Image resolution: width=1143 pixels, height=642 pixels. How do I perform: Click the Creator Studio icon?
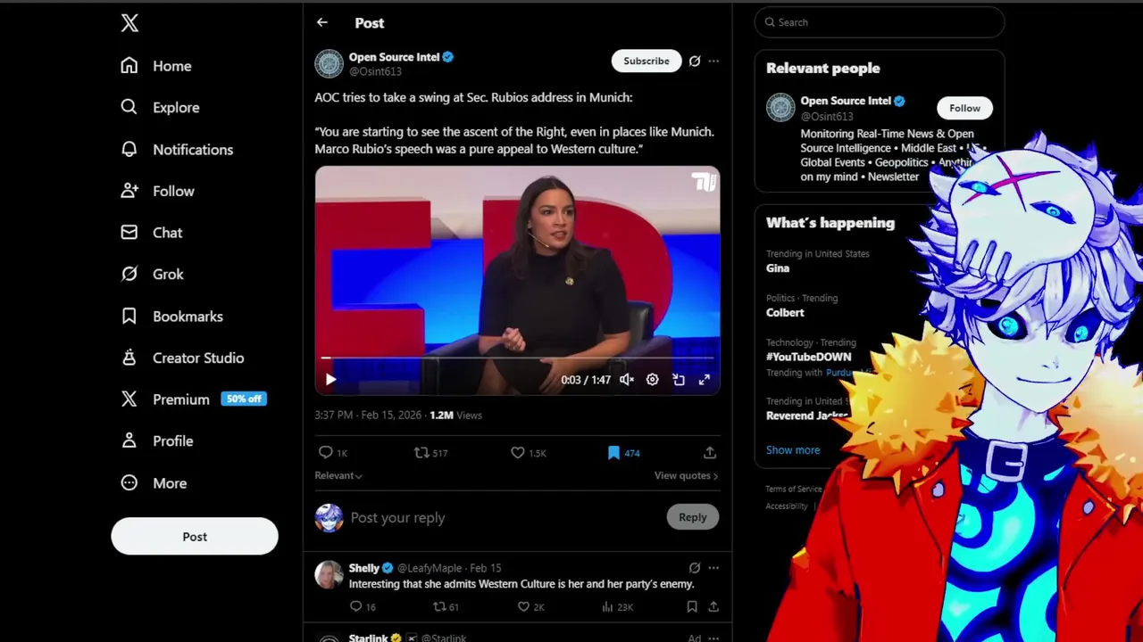(x=129, y=358)
